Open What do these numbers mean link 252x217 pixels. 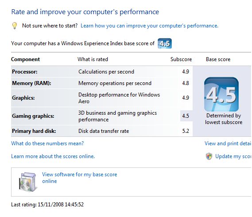(47, 143)
